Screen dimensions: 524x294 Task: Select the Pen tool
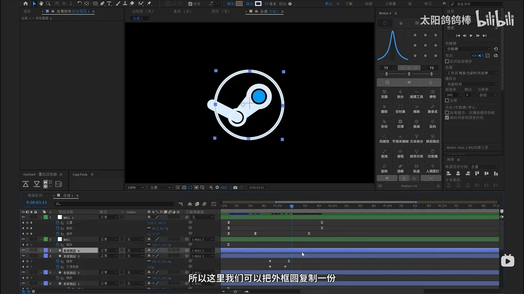coord(102,4)
